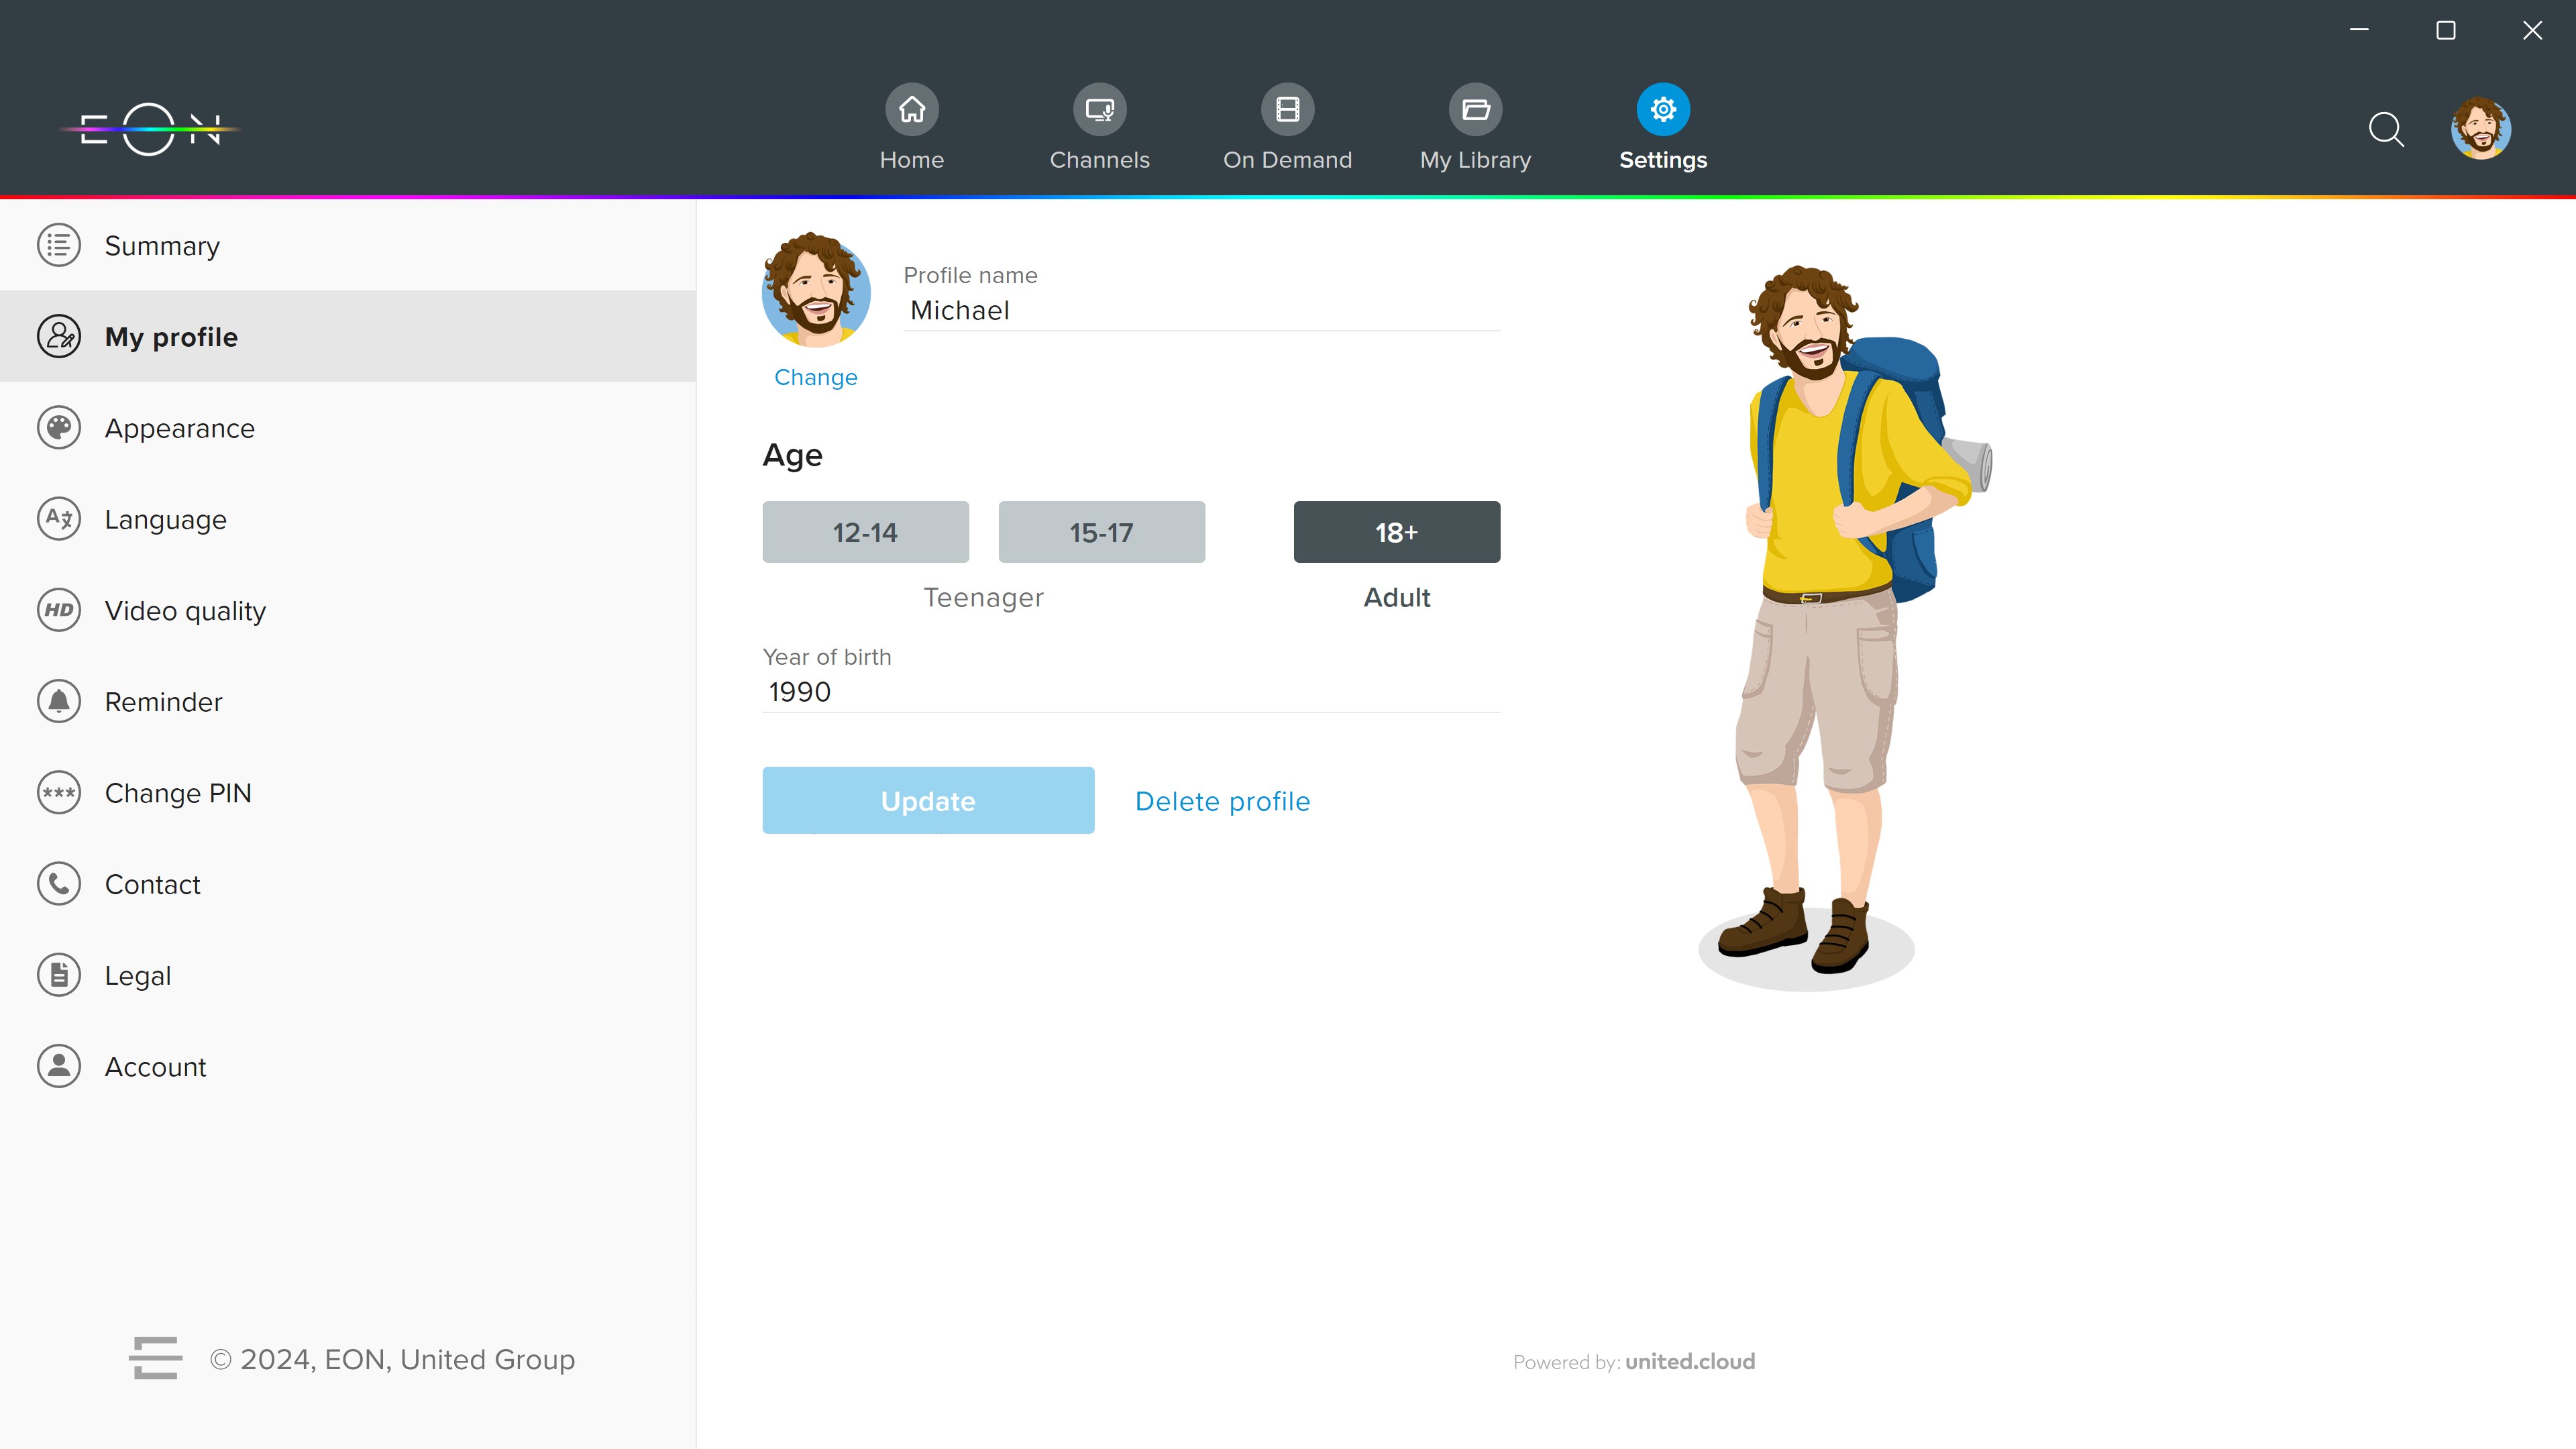
Task: Open the Appearance palette icon
Action: coord(59,428)
